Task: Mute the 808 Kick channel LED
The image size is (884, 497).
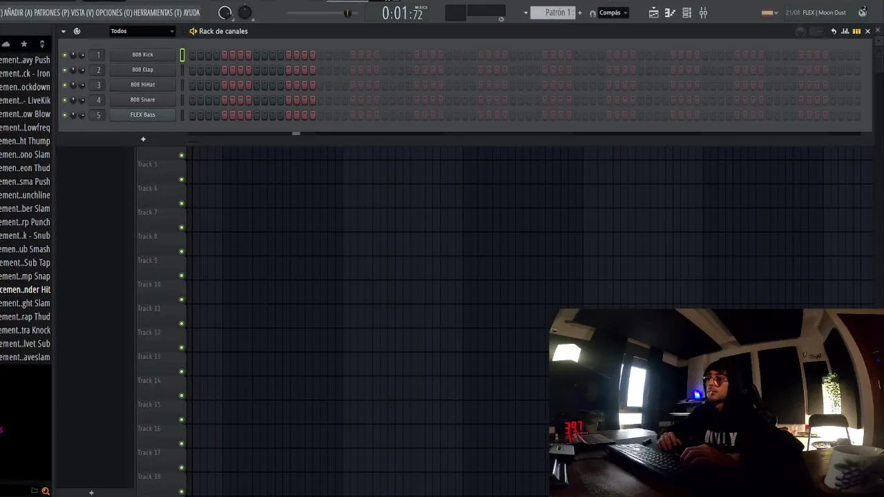Action: pyautogui.click(x=64, y=55)
